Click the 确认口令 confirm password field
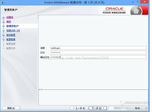The image size is (152, 112). 98,57
